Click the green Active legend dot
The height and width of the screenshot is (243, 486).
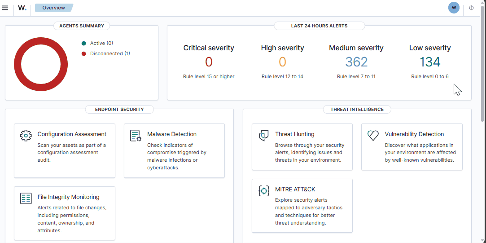[83, 44]
